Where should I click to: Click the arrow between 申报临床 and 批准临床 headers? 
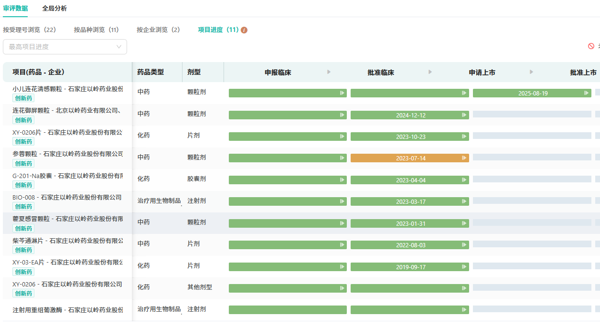(x=329, y=72)
